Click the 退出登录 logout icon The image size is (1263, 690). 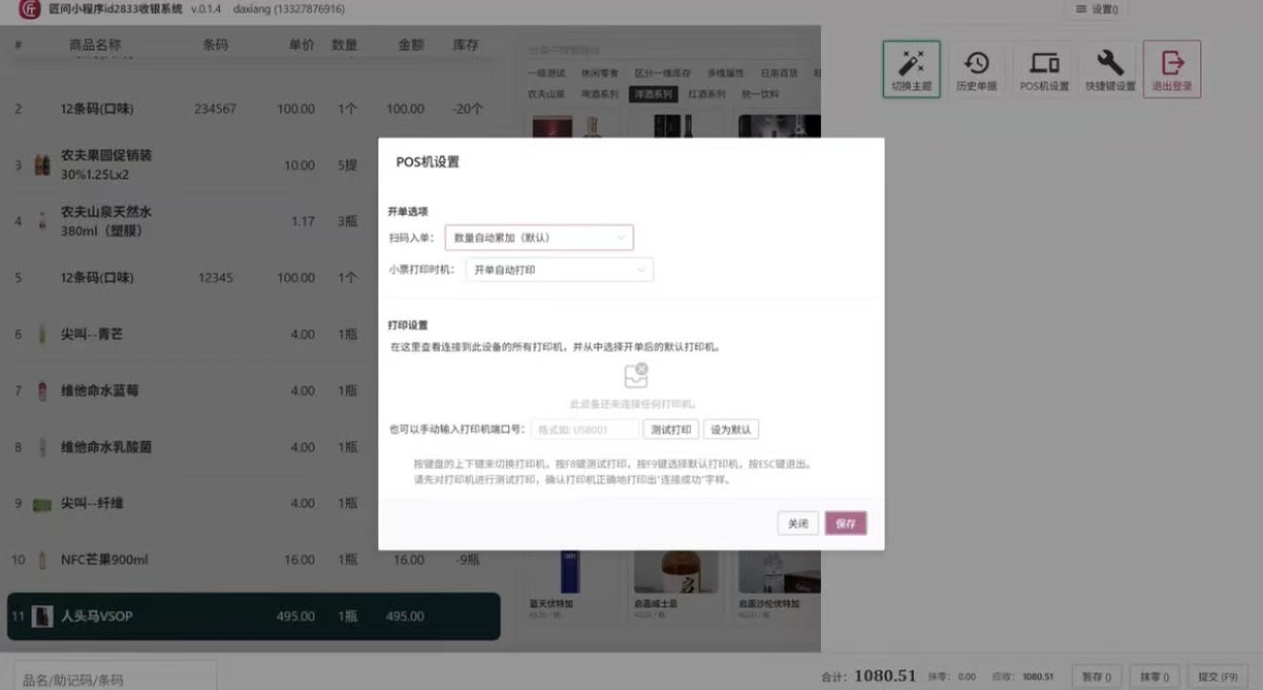(1172, 63)
